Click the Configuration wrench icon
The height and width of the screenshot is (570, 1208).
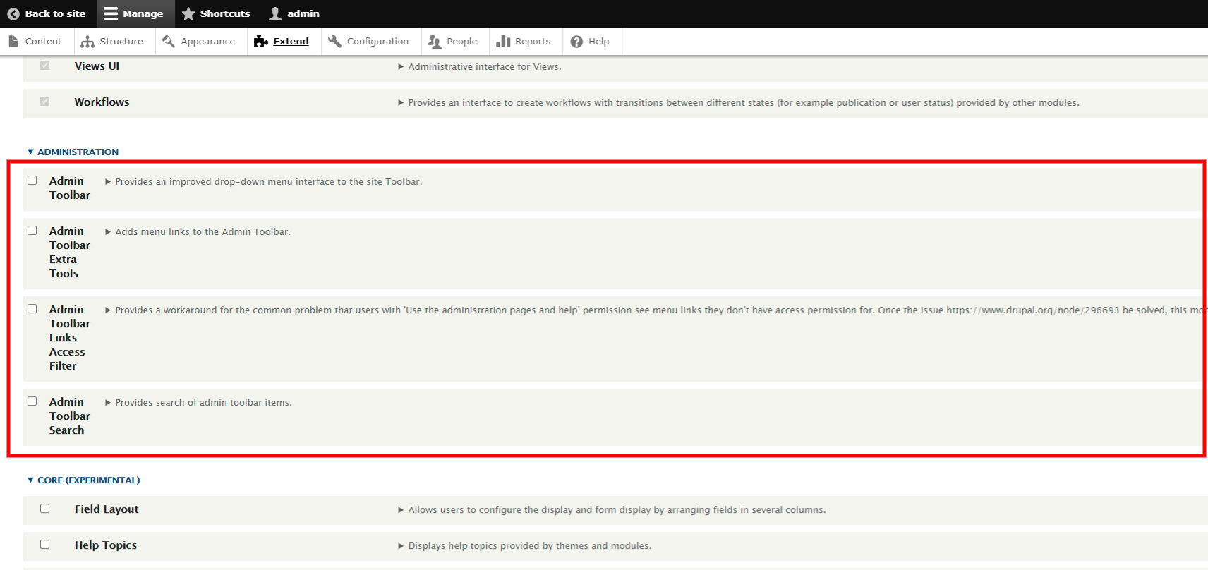coord(334,41)
